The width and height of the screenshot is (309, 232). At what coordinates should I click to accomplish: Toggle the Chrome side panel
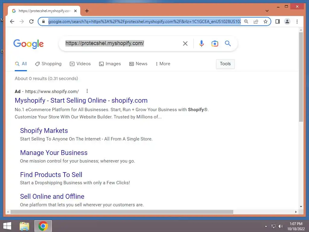[278, 21]
